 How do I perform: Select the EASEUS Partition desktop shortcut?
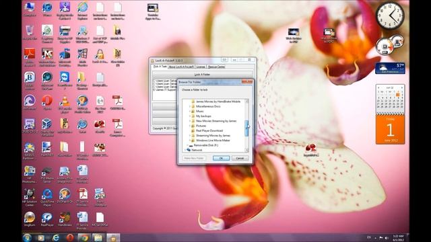[x=30, y=151]
